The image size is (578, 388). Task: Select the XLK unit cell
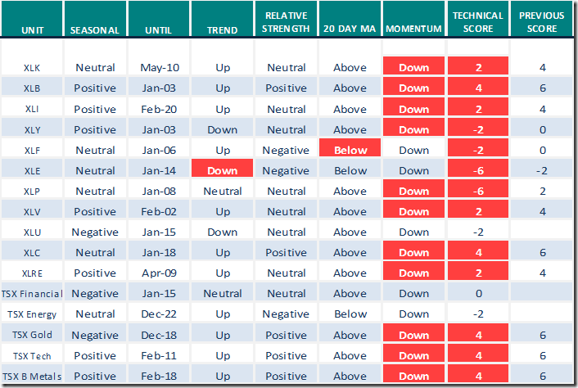33,67
